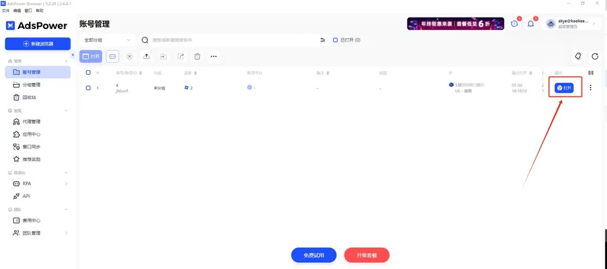607x269 pixels.
Task: Open the update/sync notification icon
Action: click(515, 24)
